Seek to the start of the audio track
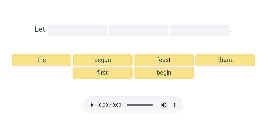Image resolution: width=266 pixels, height=133 pixels. tap(127, 105)
